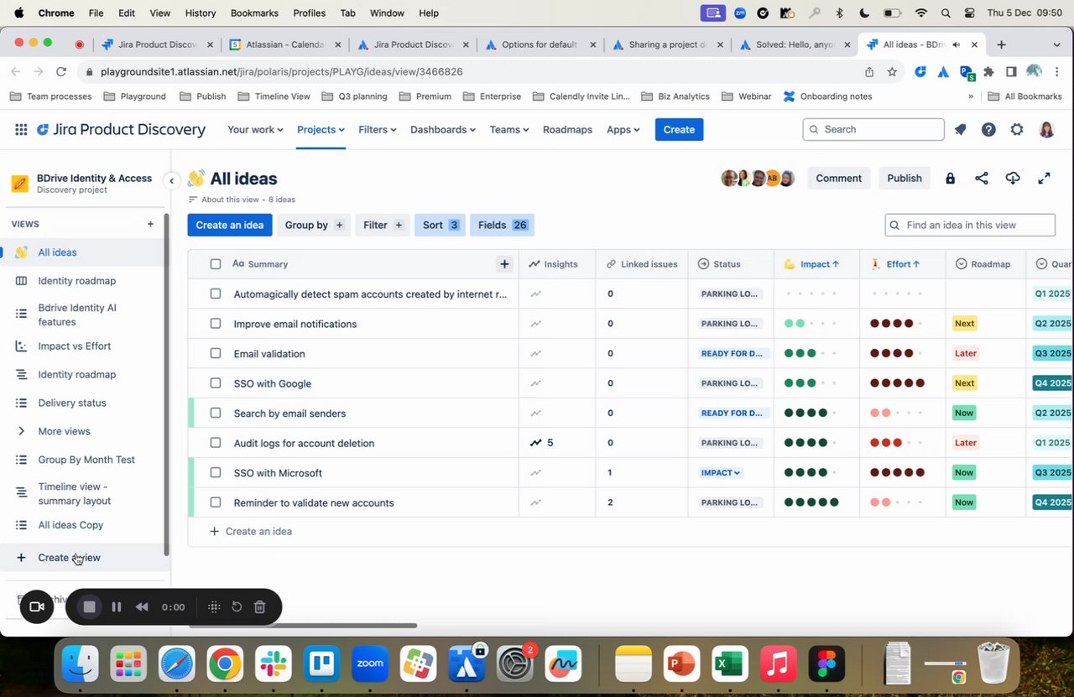Screen dimensions: 1074x697
Task: Tick the checkbox for Improve email notifications
Action: click(x=216, y=324)
